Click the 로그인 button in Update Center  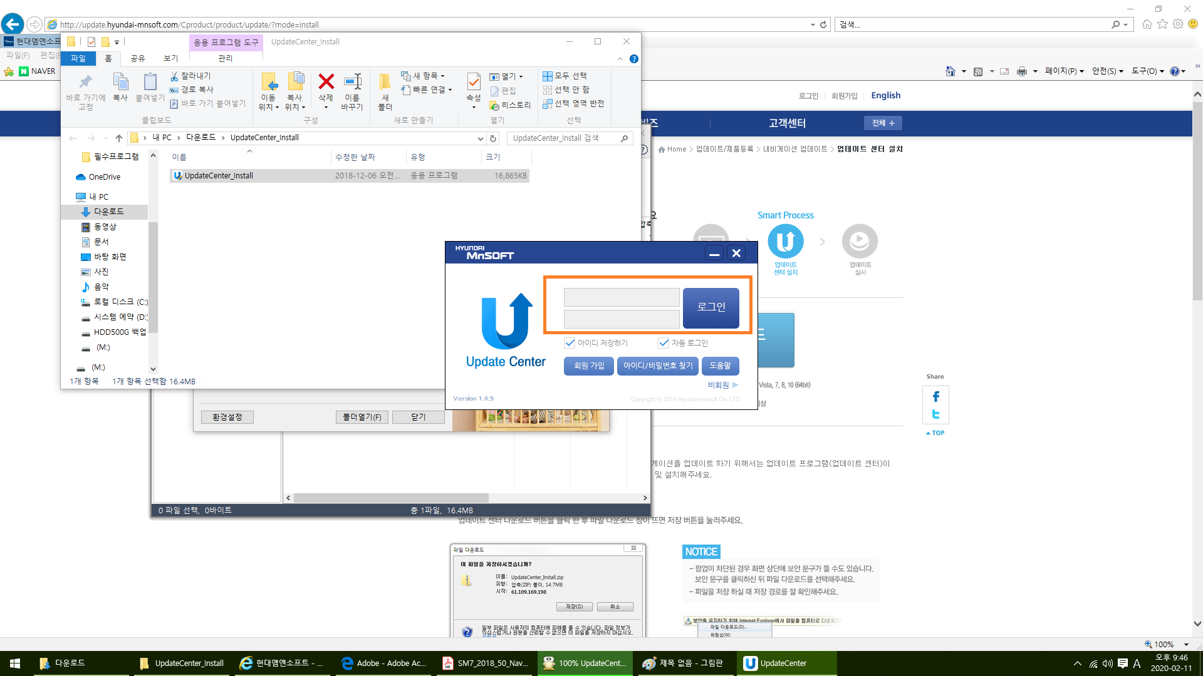[x=711, y=307]
